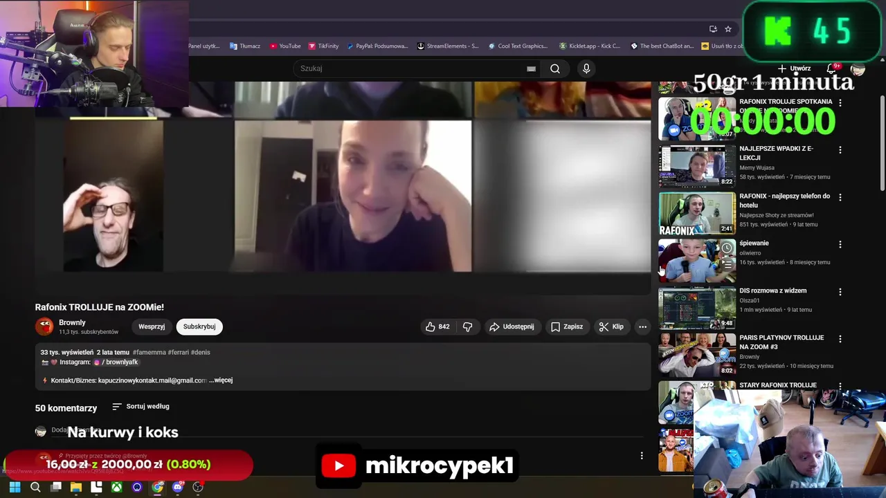The width and height of the screenshot is (886, 498).
Task: Open the Xbox app from the taskbar
Action: [117, 487]
